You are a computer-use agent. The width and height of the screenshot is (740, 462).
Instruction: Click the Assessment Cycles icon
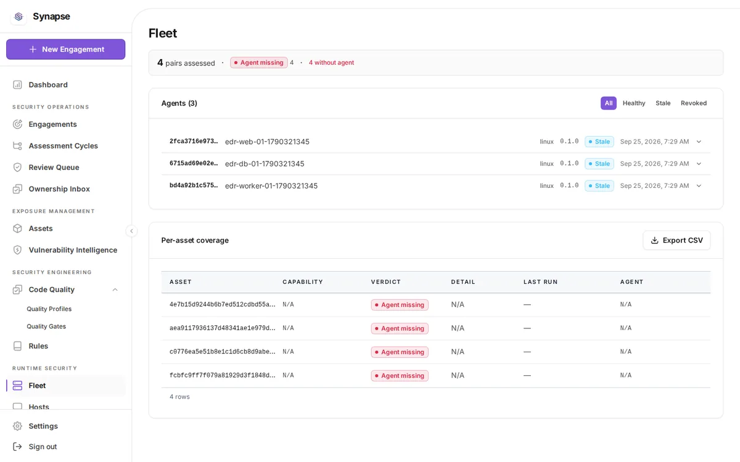tap(17, 145)
